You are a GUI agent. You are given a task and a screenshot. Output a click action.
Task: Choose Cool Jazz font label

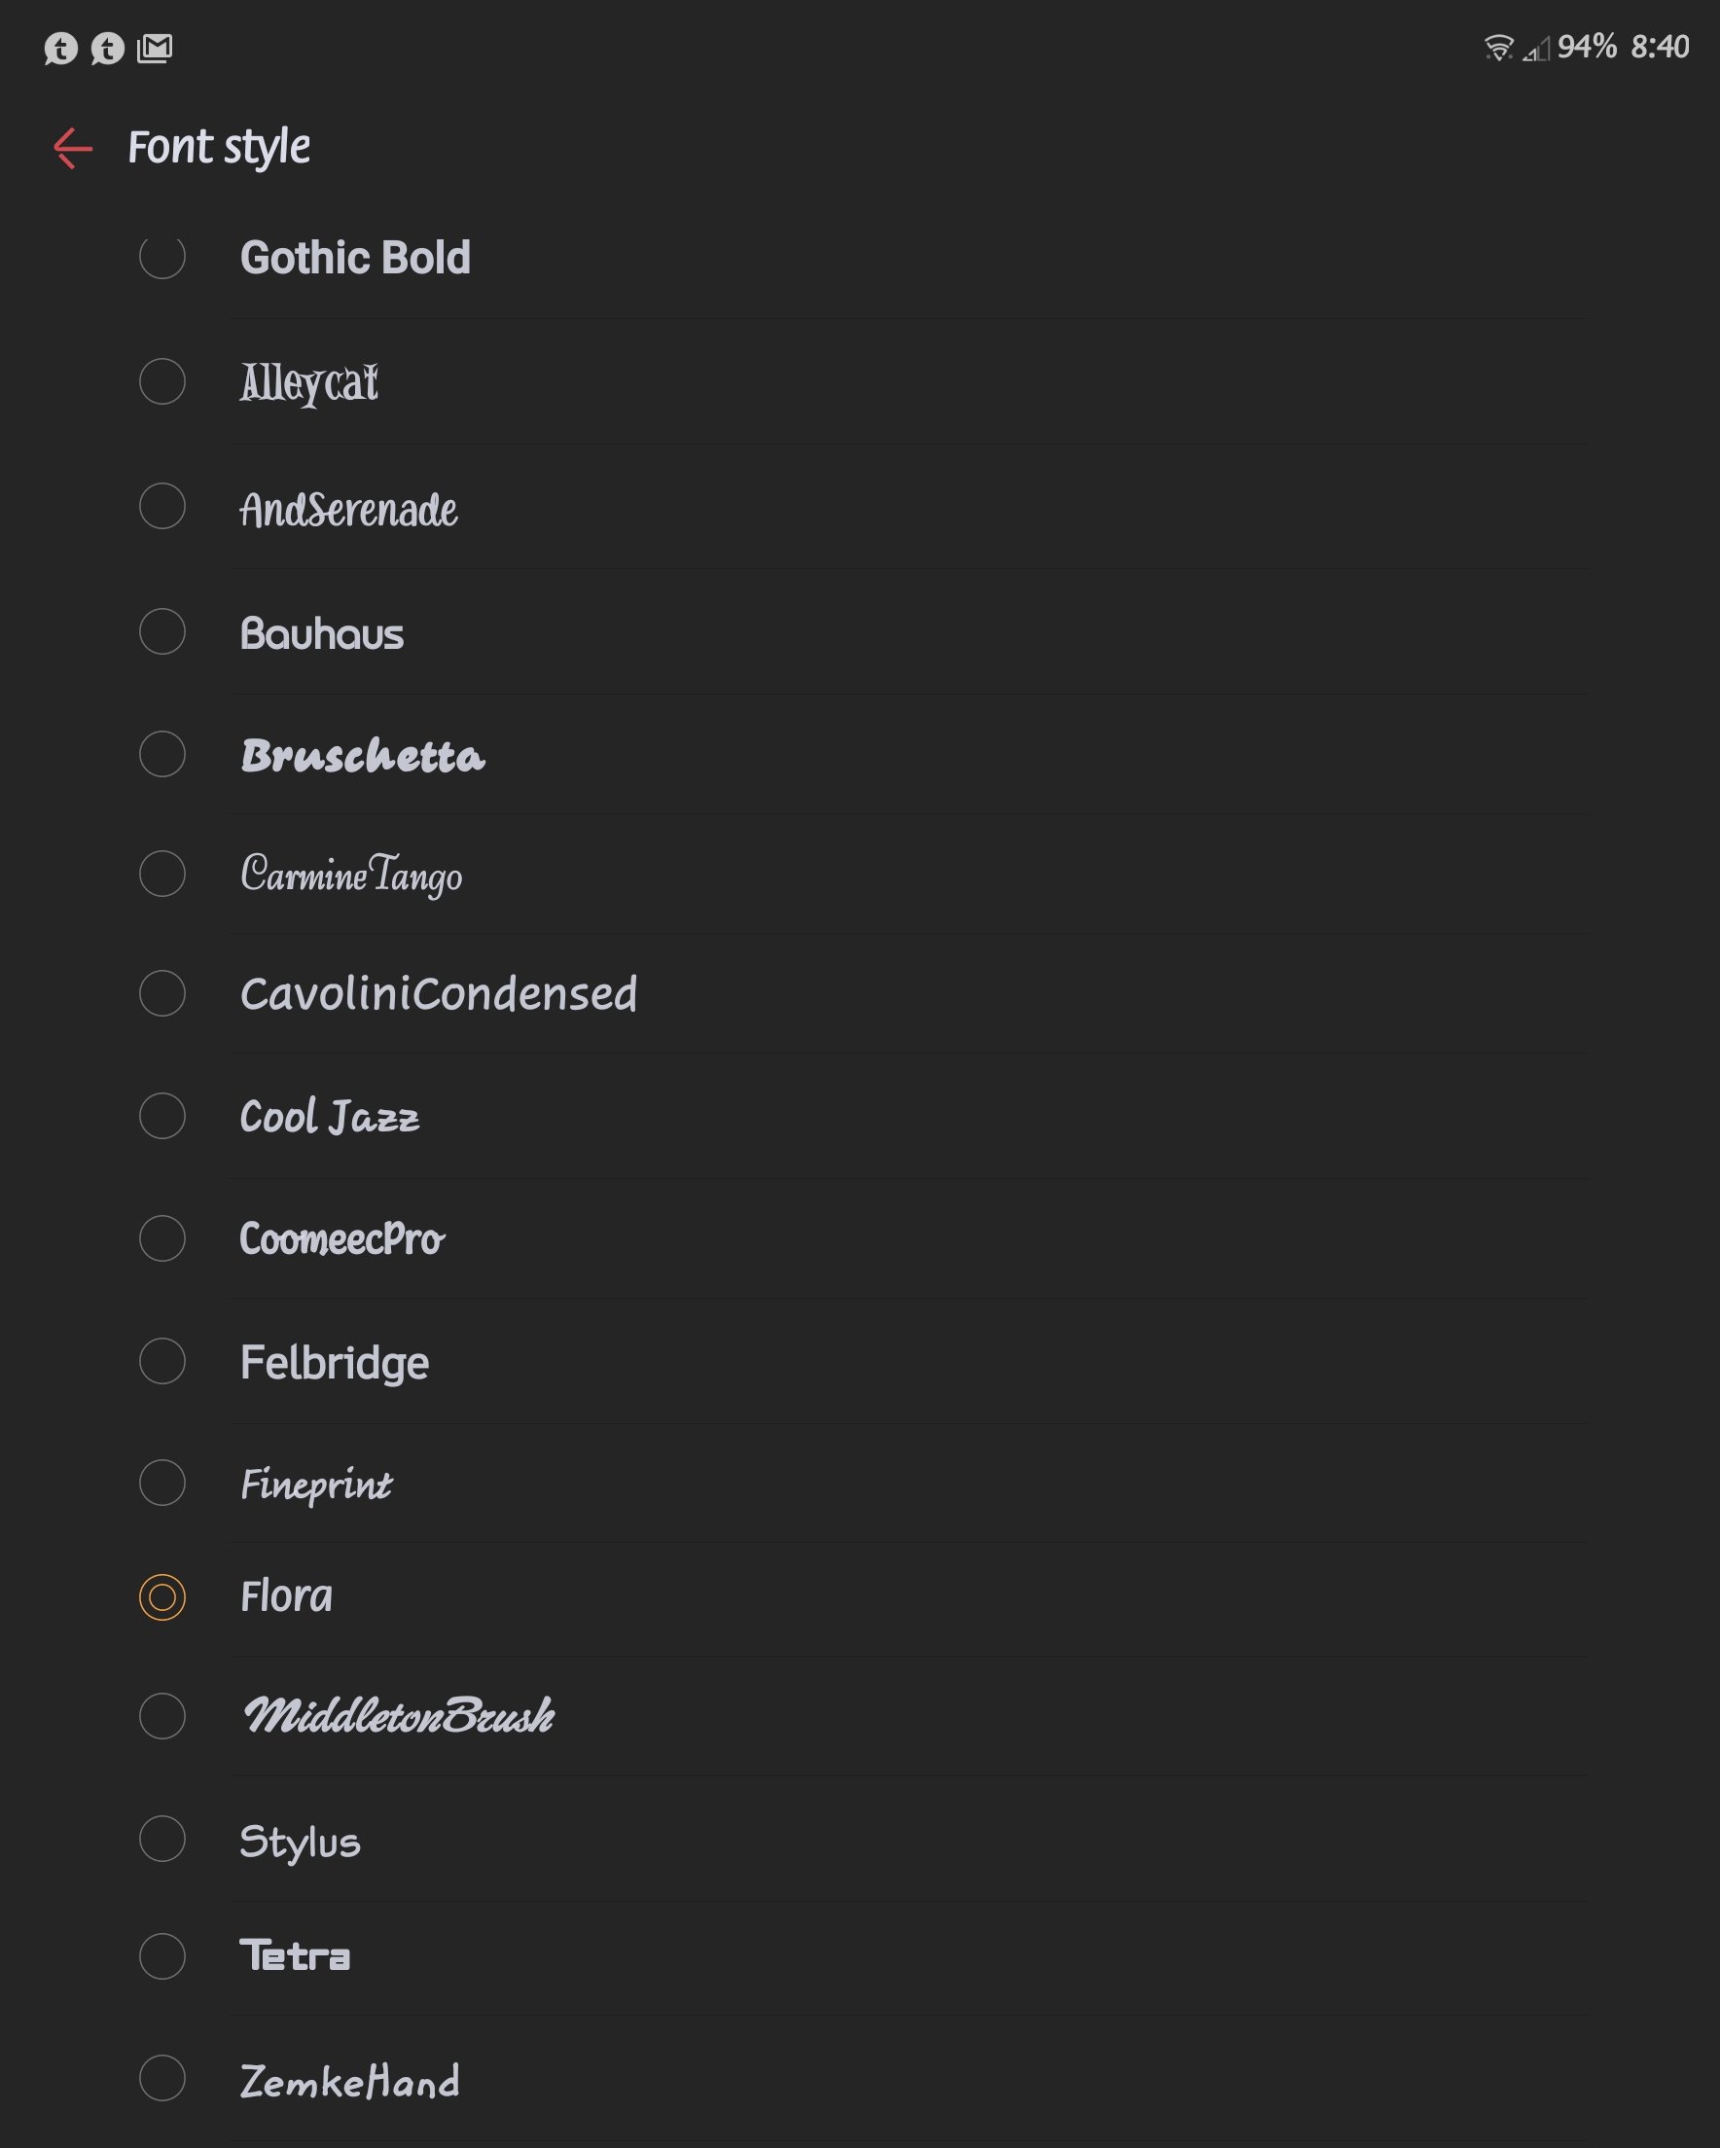click(x=330, y=1118)
